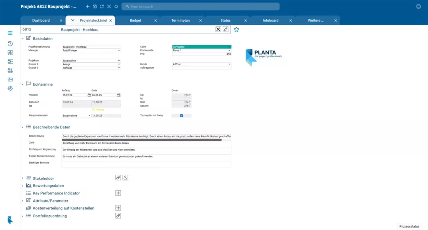428x230 pixels.
Task: Click the plus icon in top toolbar
Action: 87,7
